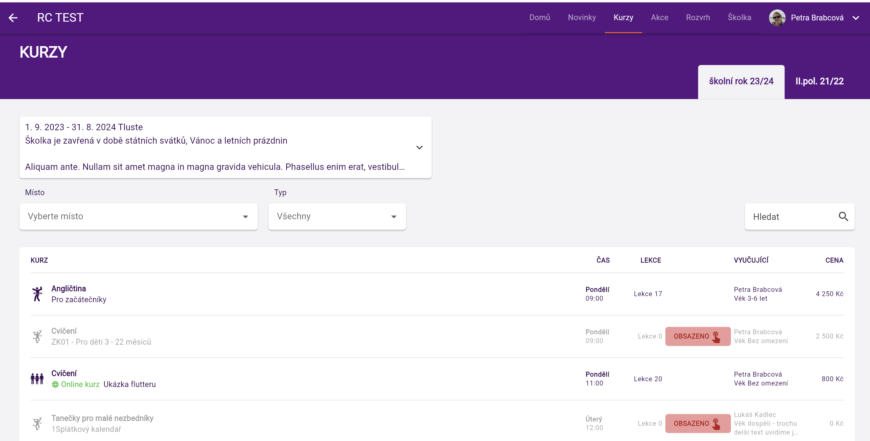Viewport: 870px width, 441px height.
Task: Open the user menu chevron beside Petra Brabcová
Action: pyautogui.click(x=856, y=18)
